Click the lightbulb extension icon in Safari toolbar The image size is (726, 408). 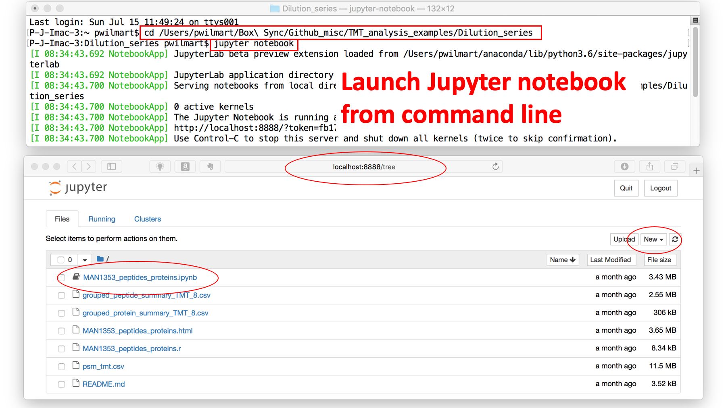point(160,166)
